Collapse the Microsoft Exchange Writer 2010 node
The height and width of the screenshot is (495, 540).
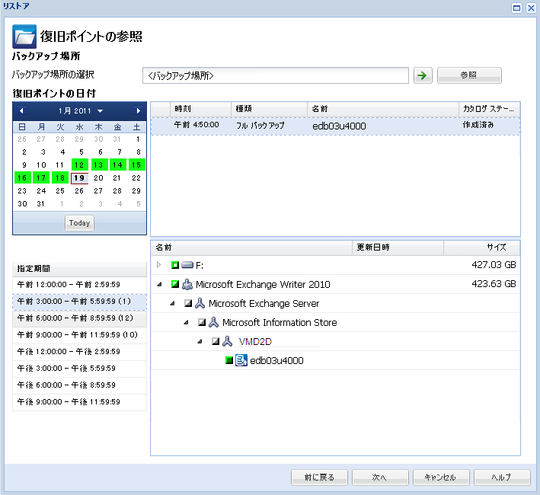159,284
